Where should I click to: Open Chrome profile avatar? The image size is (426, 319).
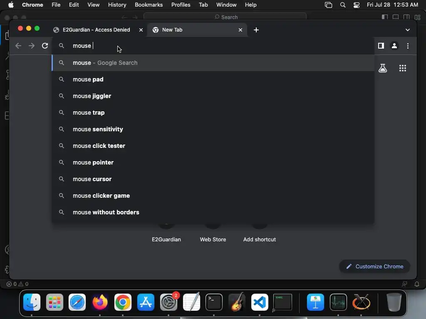coord(394,46)
